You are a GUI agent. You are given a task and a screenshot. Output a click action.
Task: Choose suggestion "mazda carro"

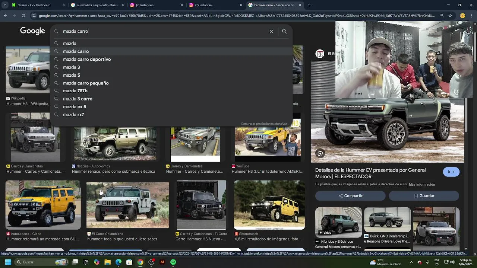click(x=171, y=51)
